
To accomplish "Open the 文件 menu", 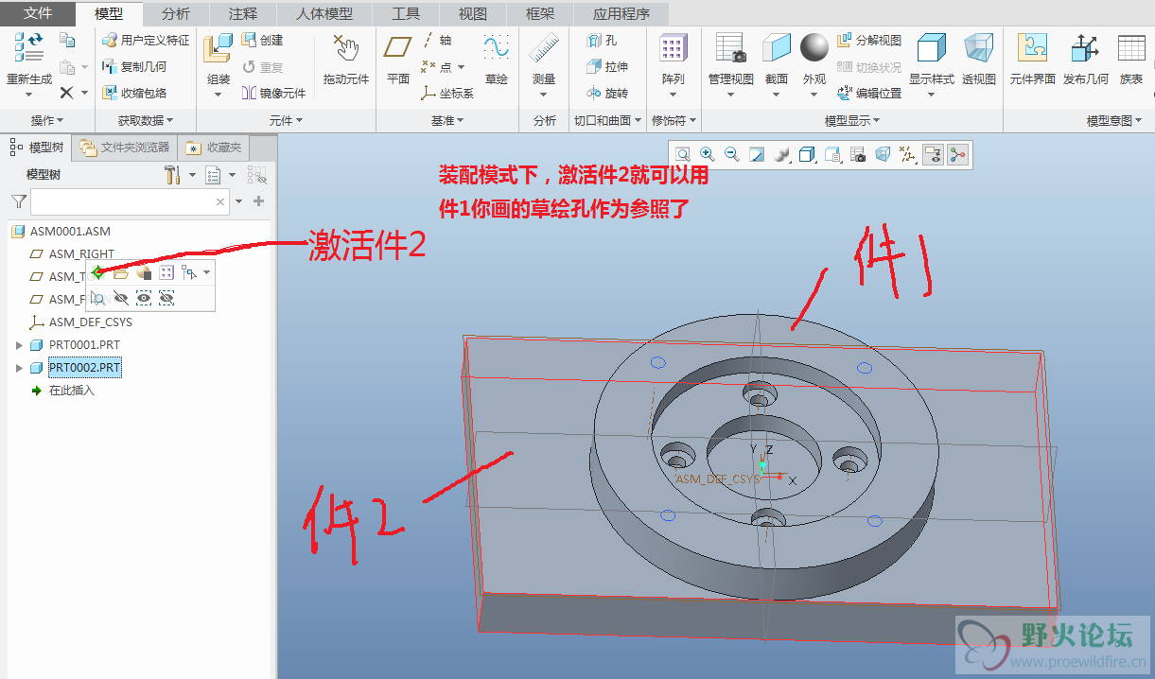I will pyautogui.click(x=38, y=13).
